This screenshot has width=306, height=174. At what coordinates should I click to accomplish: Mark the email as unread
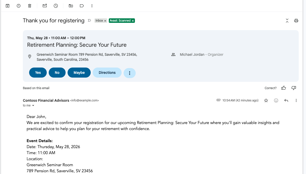click(44, 6)
